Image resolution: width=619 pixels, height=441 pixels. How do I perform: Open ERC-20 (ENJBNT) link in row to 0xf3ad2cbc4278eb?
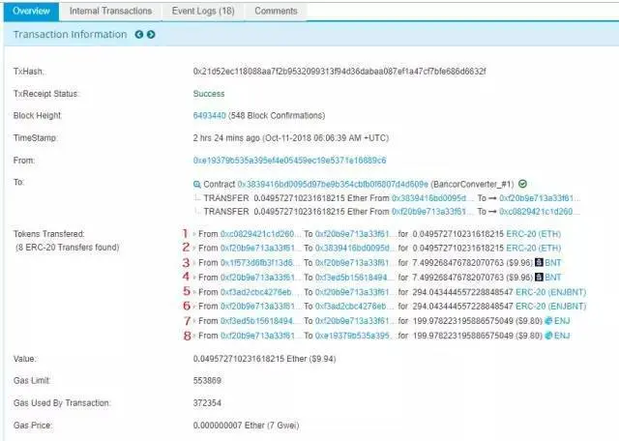pyautogui.click(x=550, y=307)
